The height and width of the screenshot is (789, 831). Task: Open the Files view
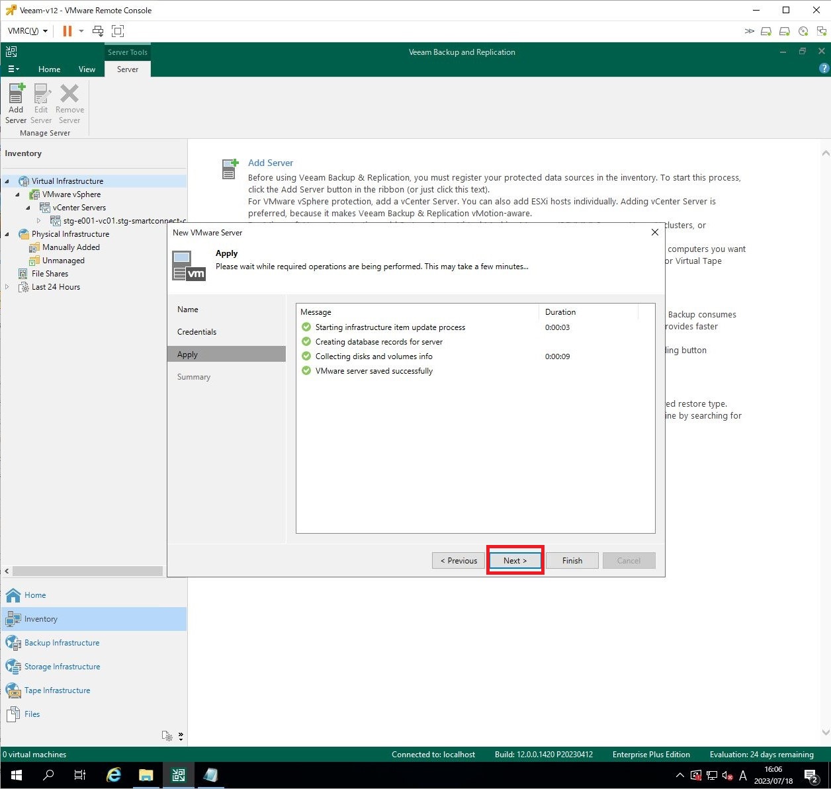tap(94, 714)
